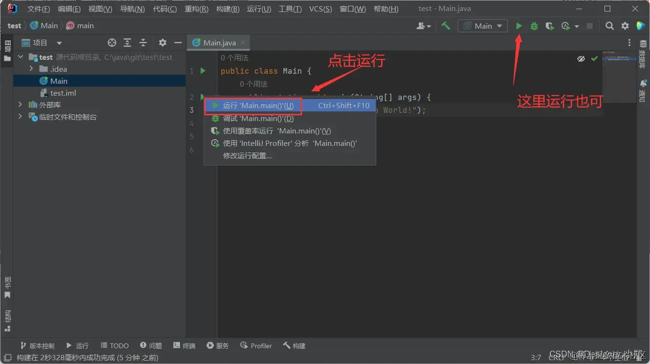This screenshot has height=364, width=650.
Task: Run with coverage from top toolbar
Action: click(550, 26)
